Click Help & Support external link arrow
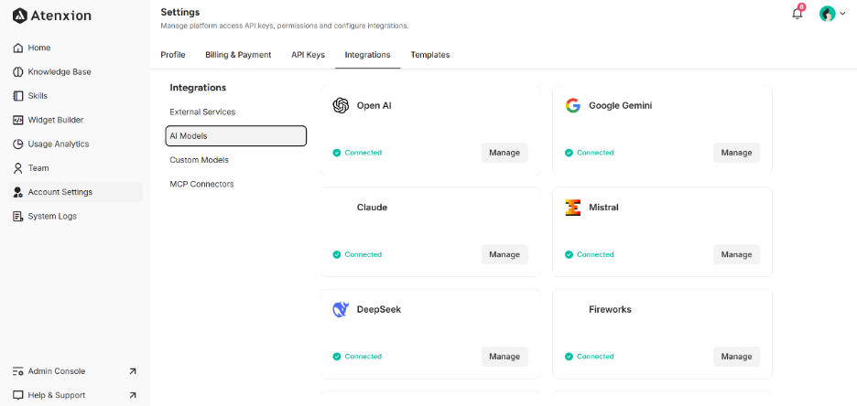The image size is (857, 406). pos(132,395)
